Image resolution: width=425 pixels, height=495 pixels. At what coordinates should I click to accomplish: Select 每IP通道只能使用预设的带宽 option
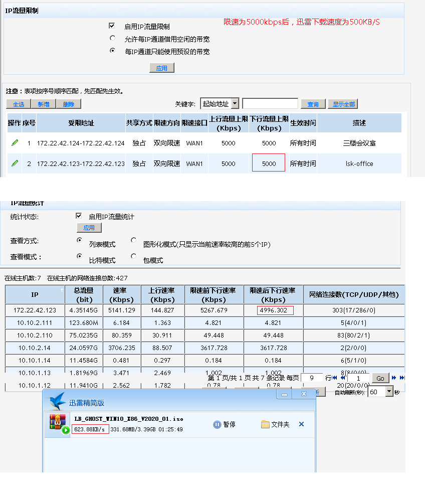point(112,51)
